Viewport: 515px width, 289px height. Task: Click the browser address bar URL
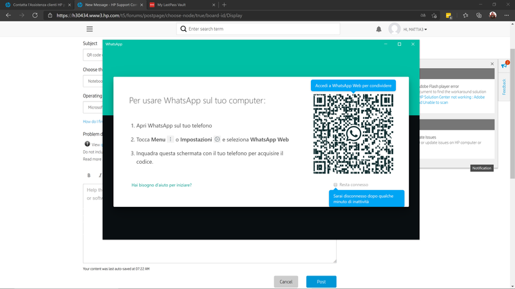tap(149, 15)
